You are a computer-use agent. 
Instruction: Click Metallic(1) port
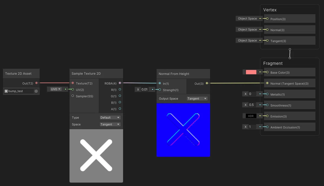[267, 94]
